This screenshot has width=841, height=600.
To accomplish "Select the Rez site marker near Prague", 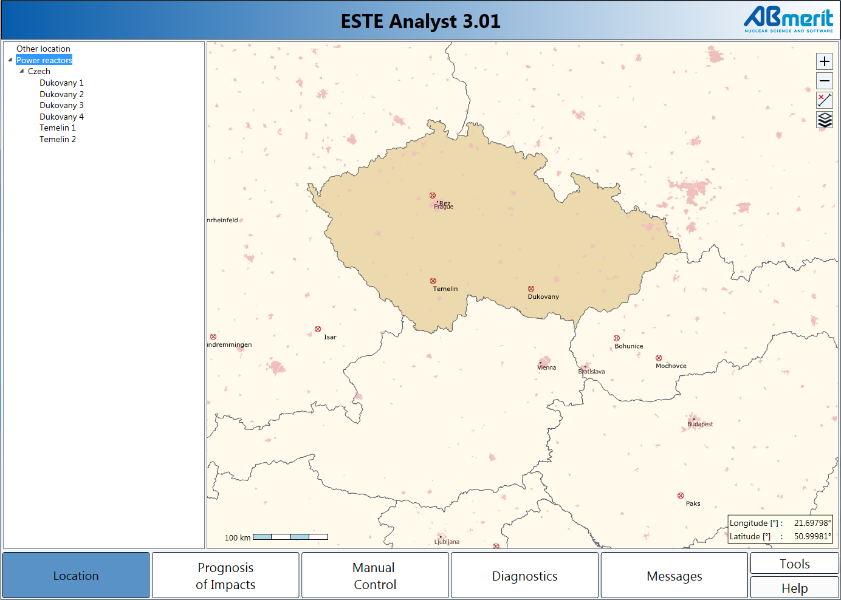I will [x=433, y=196].
